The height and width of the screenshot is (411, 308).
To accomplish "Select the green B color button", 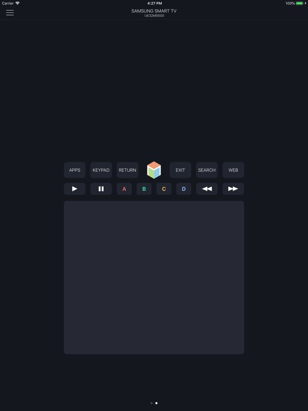I will click(x=144, y=189).
